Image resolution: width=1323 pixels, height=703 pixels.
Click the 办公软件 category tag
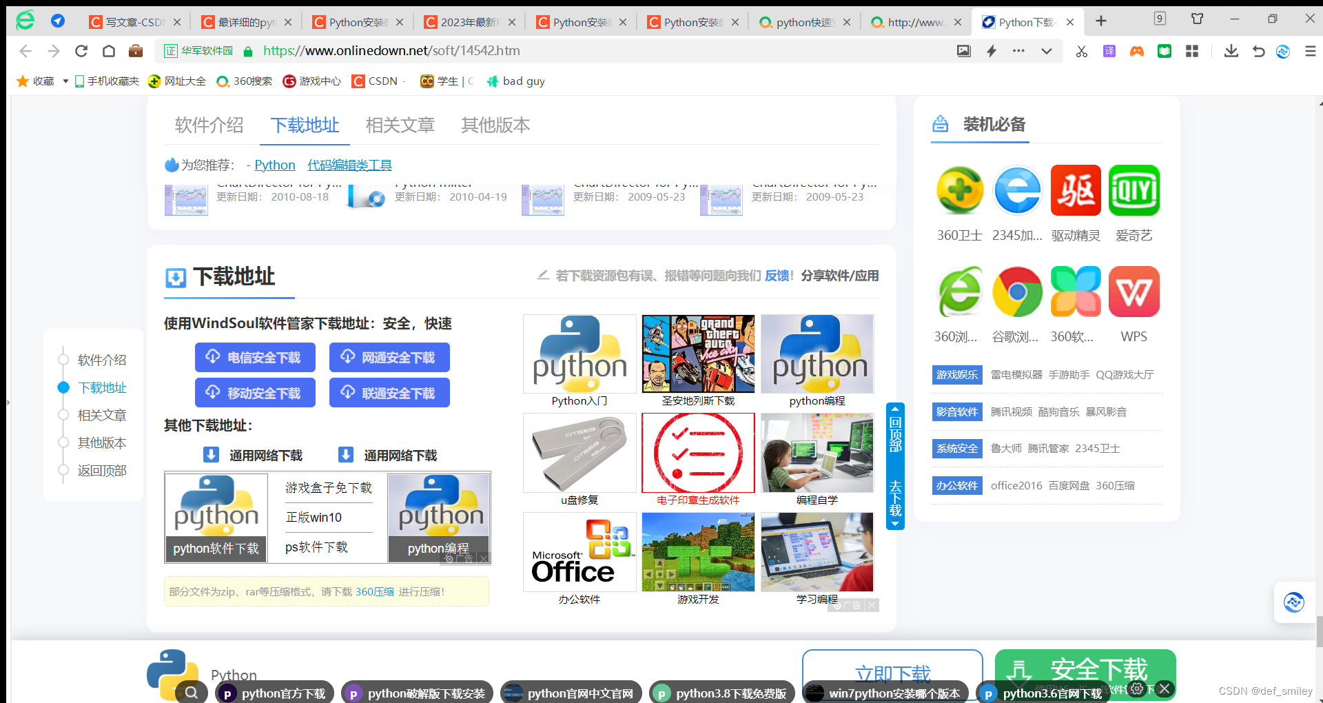click(x=956, y=485)
